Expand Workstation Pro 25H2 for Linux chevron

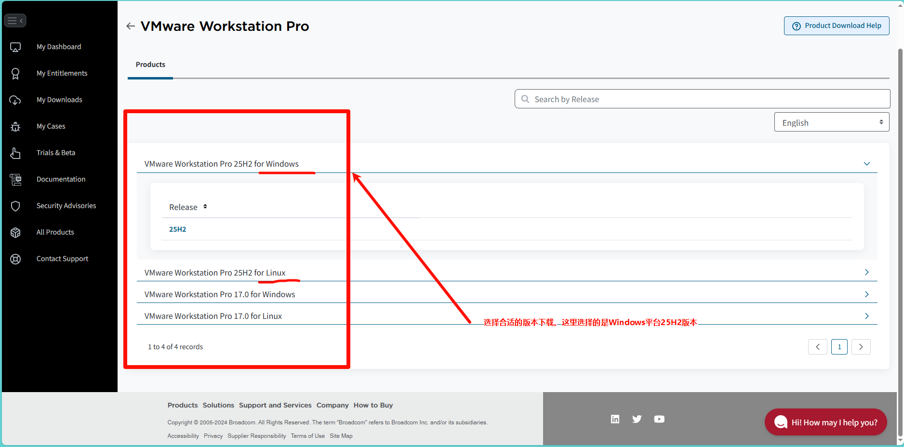(x=867, y=273)
